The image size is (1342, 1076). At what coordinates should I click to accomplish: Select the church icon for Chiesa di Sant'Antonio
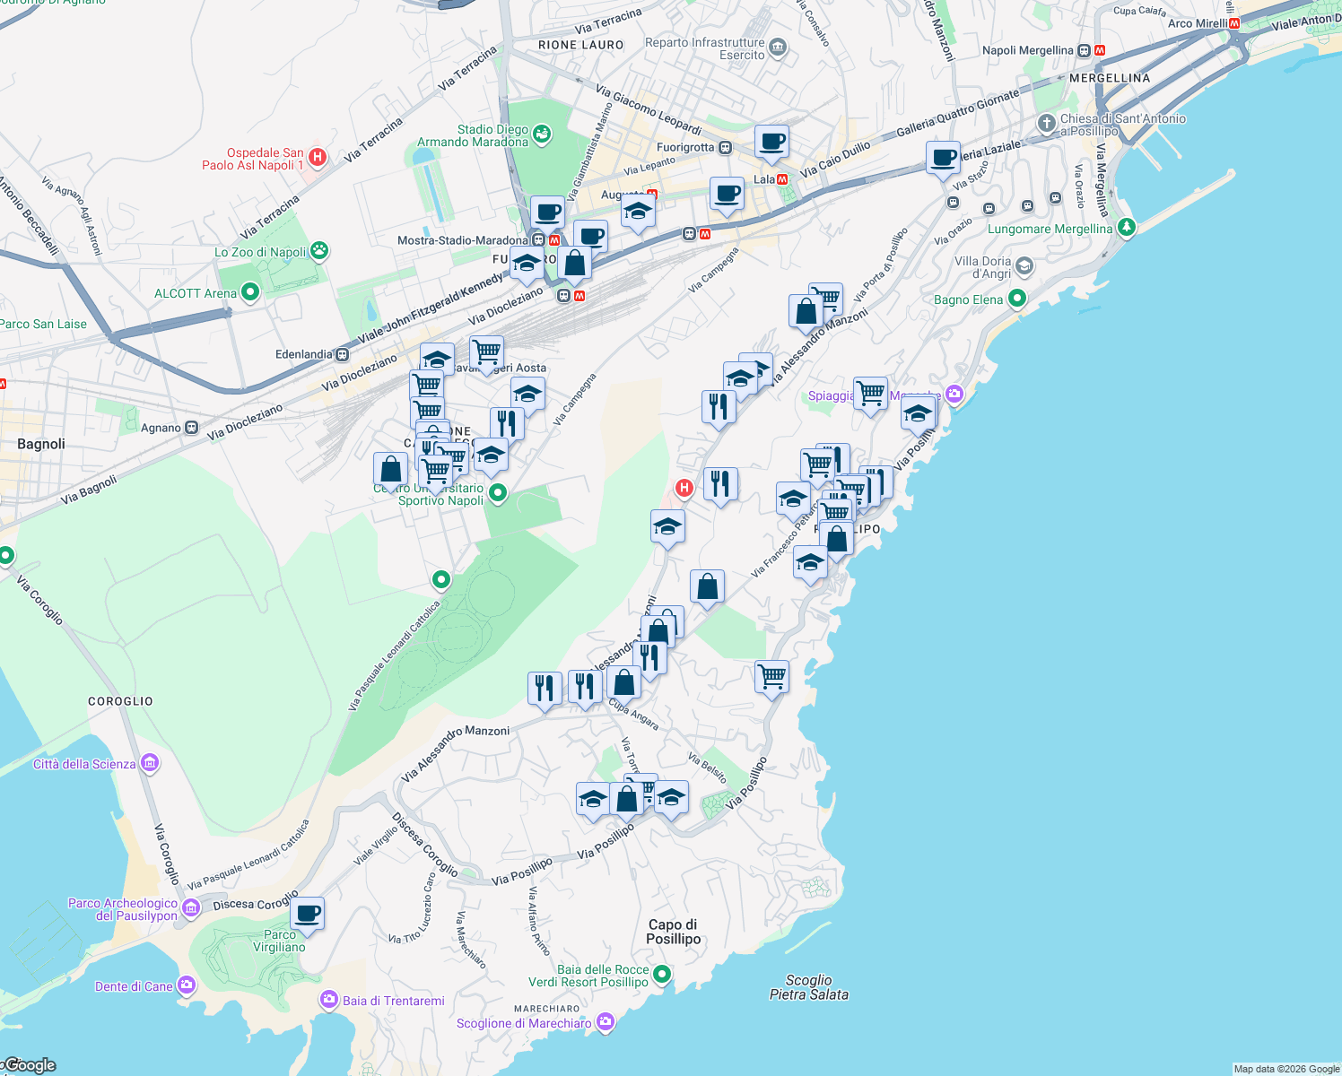1045,123
